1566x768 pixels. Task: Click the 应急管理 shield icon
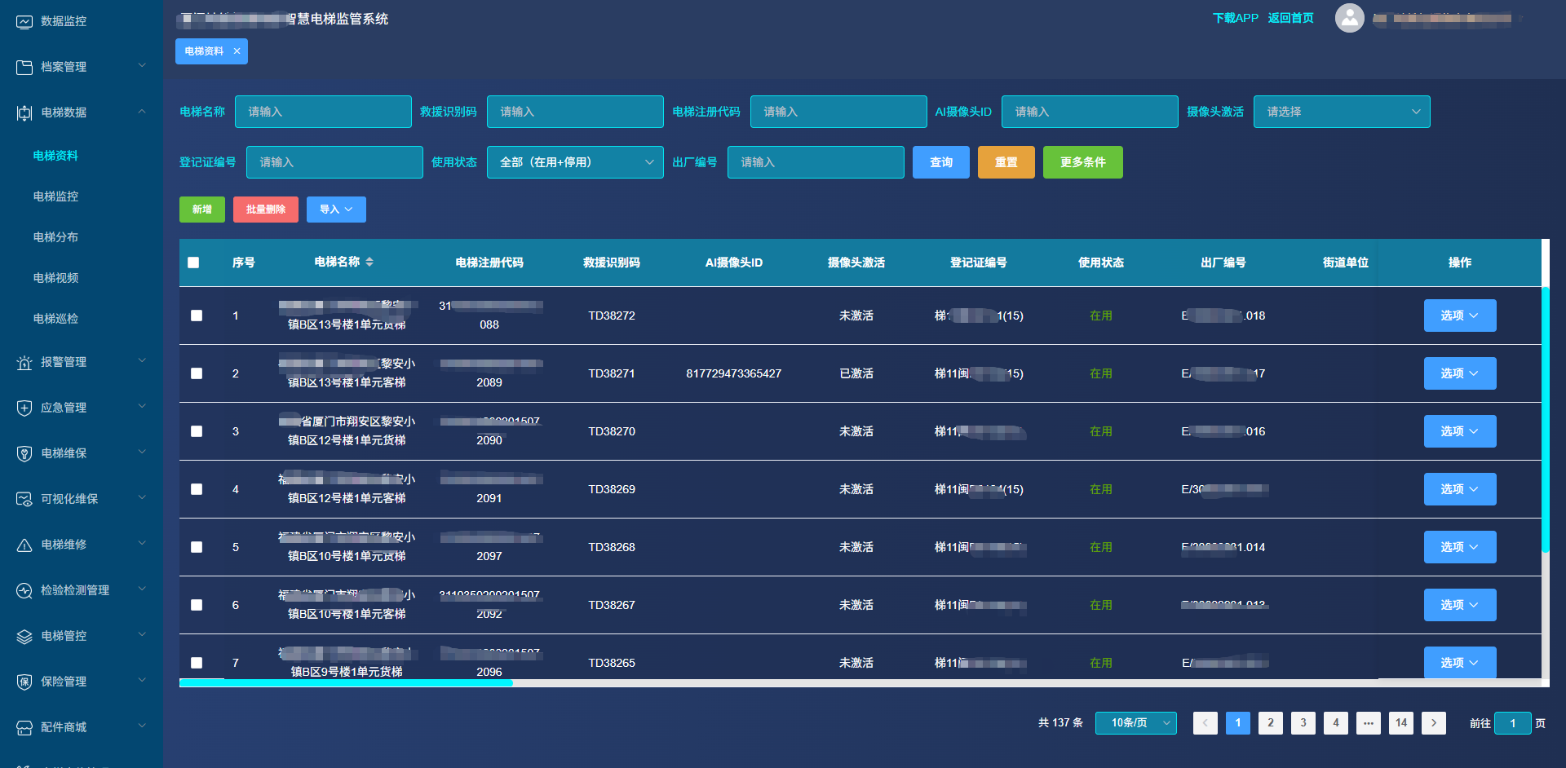24,408
